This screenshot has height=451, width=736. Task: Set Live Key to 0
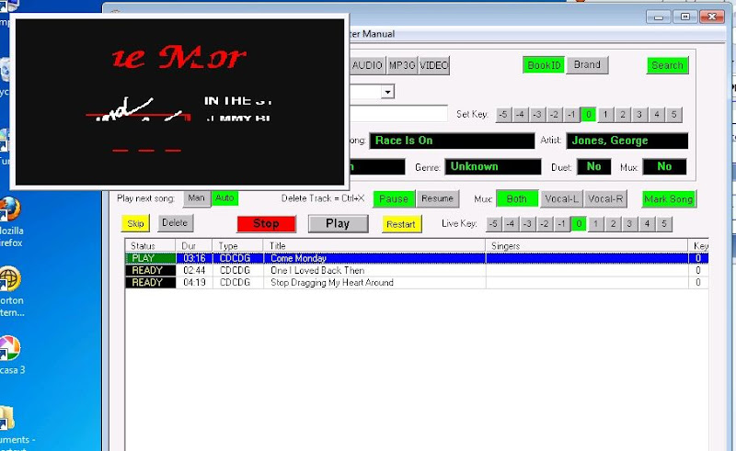579,223
